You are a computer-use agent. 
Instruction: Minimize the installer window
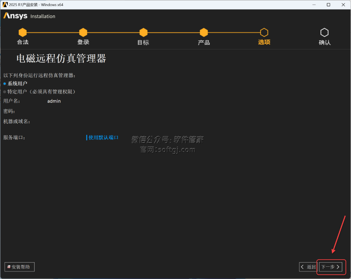[314, 5]
